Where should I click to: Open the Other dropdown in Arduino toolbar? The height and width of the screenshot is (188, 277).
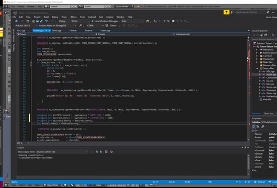tap(113, 26)
